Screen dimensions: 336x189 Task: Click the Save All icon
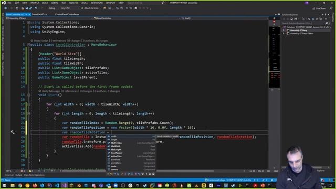click(x=30, y=8)
